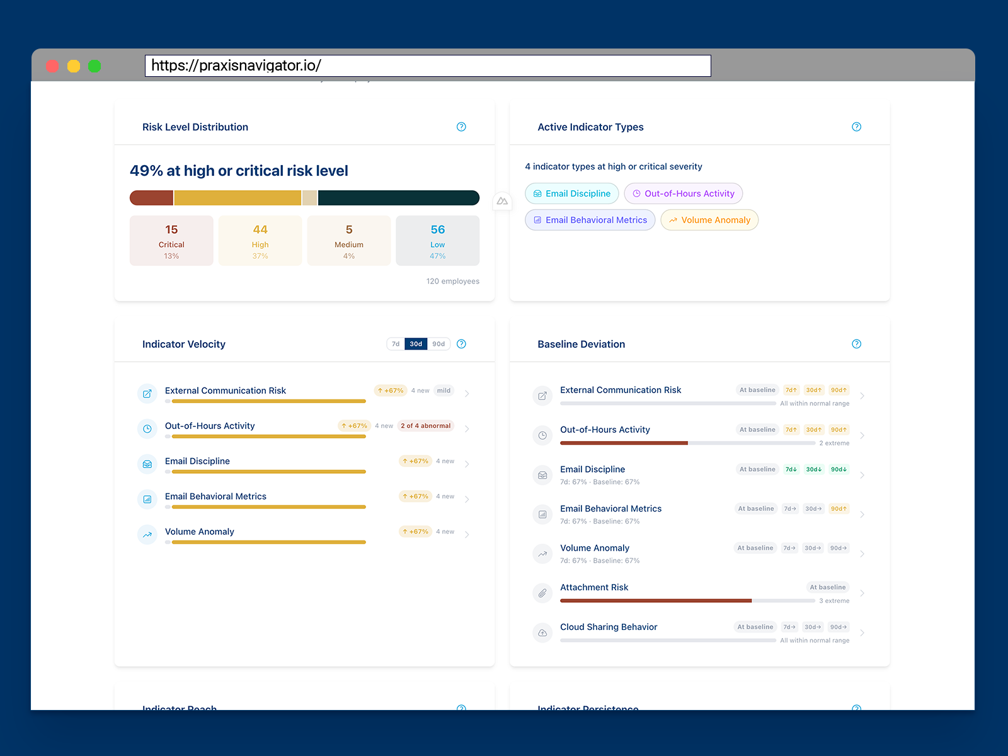Toggle the Out-of-Hours Activity indicator pill

[683, 193]
